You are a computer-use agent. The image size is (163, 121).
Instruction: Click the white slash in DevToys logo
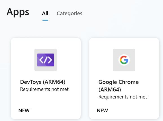pyautogui.click(x=46, y=60)
